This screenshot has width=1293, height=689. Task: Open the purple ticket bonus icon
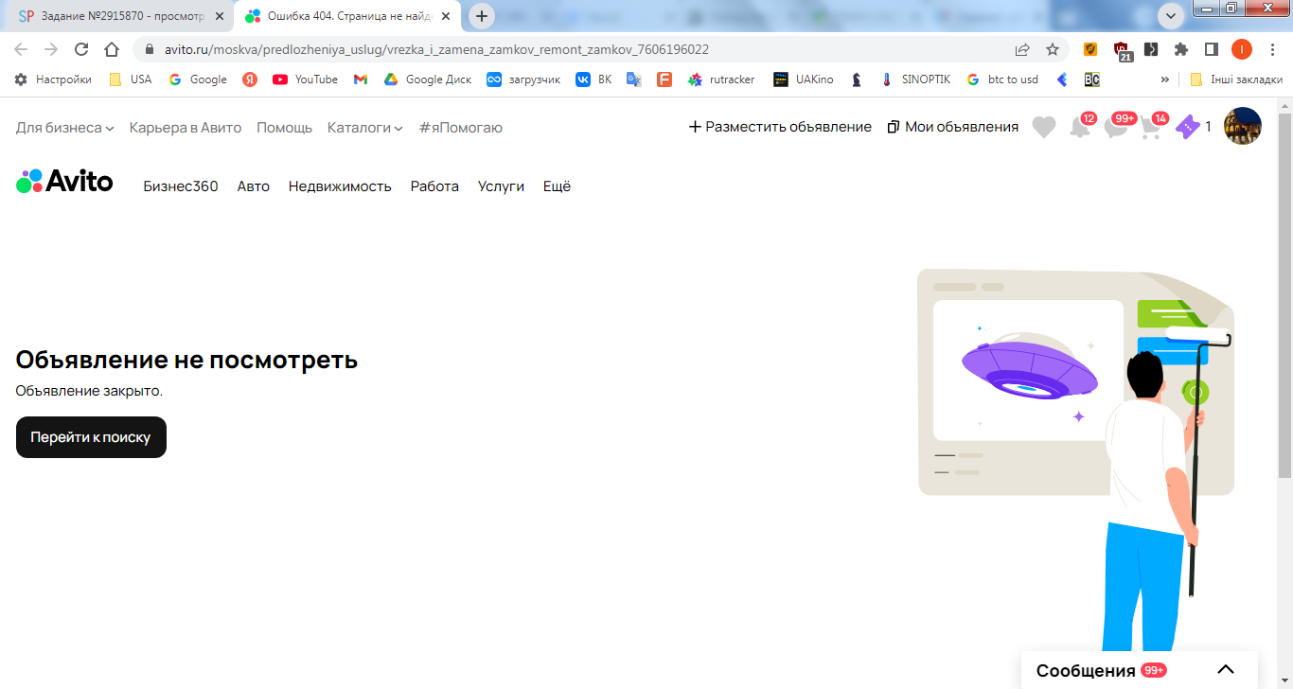click(1187, 127)
